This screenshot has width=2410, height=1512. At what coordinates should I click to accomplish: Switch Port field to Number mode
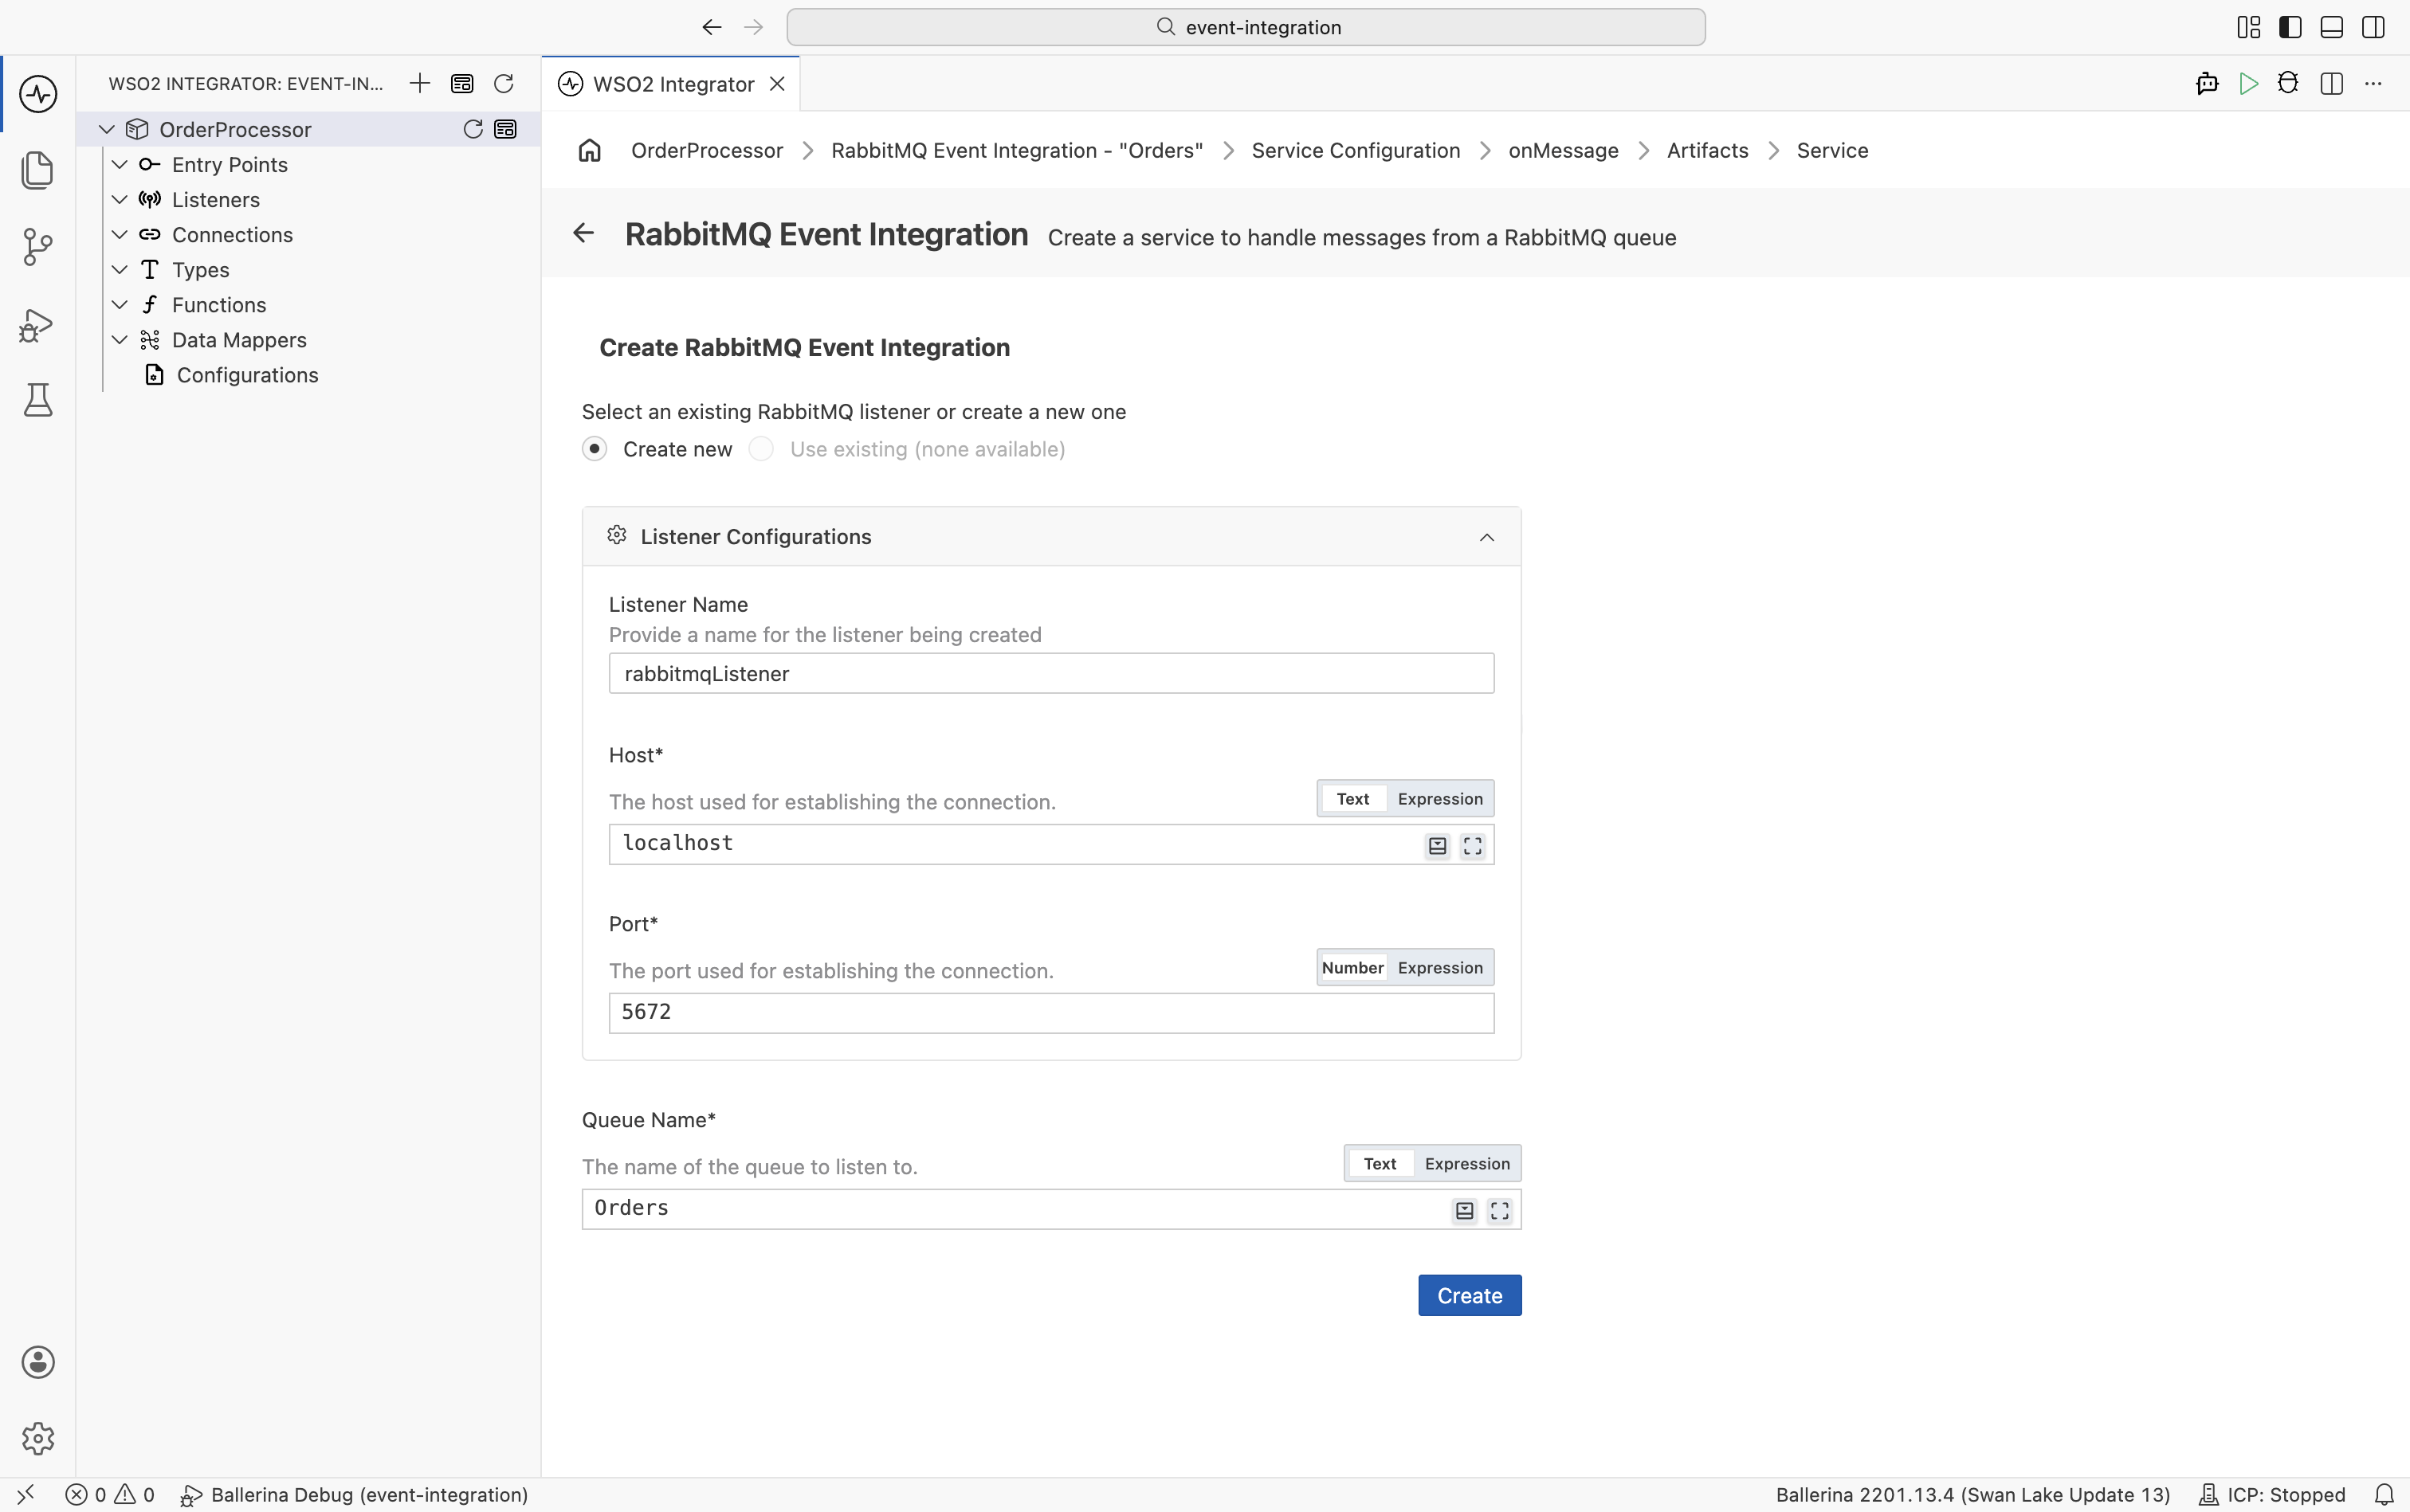(x=1352, y=968)
